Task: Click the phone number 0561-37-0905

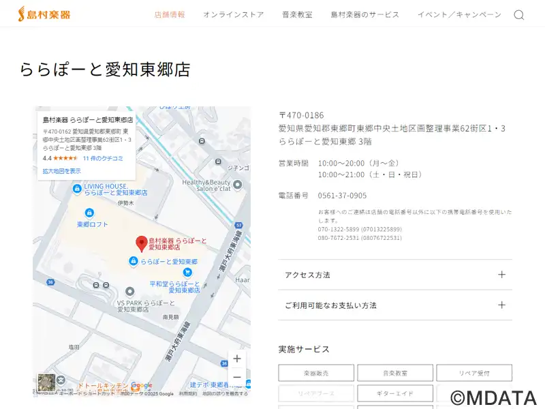Action: coord(342,196)
